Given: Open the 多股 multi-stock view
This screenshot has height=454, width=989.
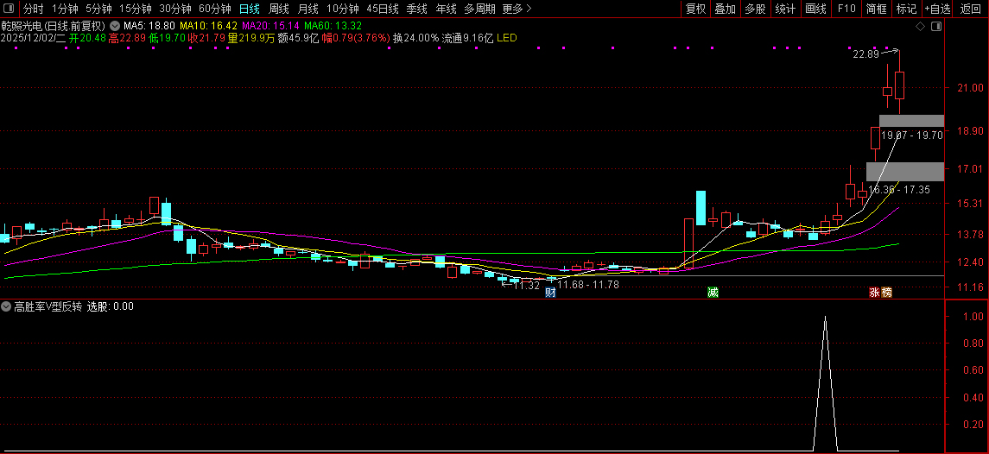Looking at the screenshot, I should click(x=755, y=9).
